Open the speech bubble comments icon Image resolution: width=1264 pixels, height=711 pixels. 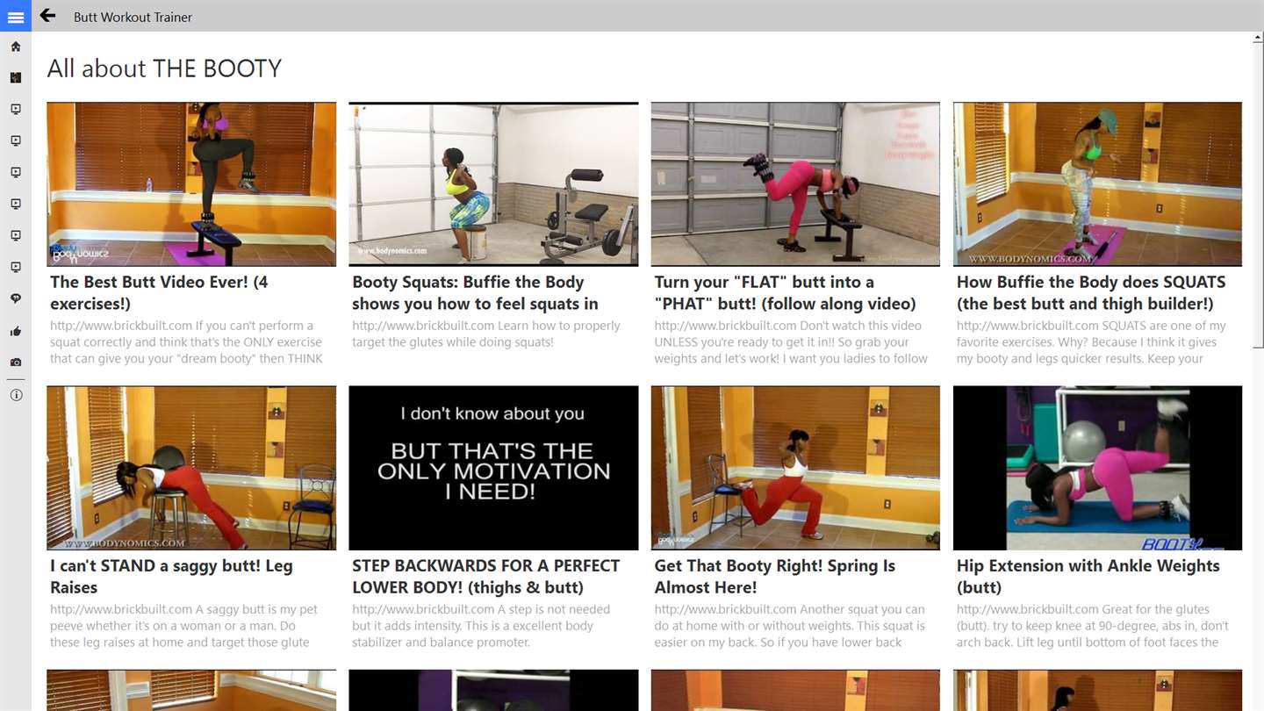(16, 299)
